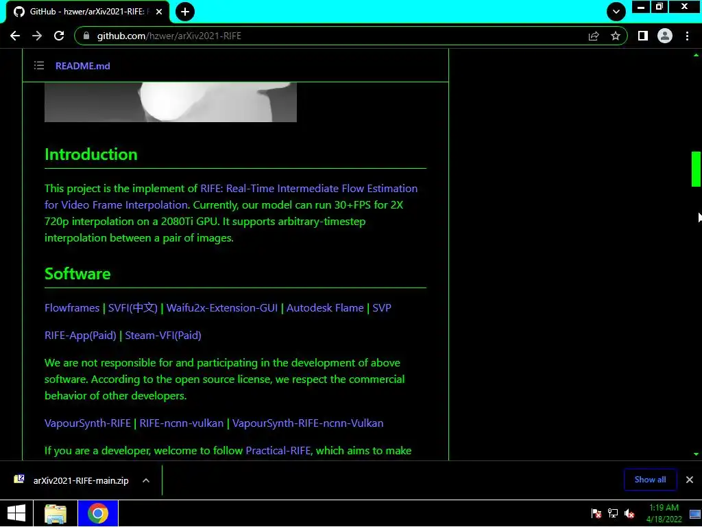Go back to the previous page

point(15,36)
